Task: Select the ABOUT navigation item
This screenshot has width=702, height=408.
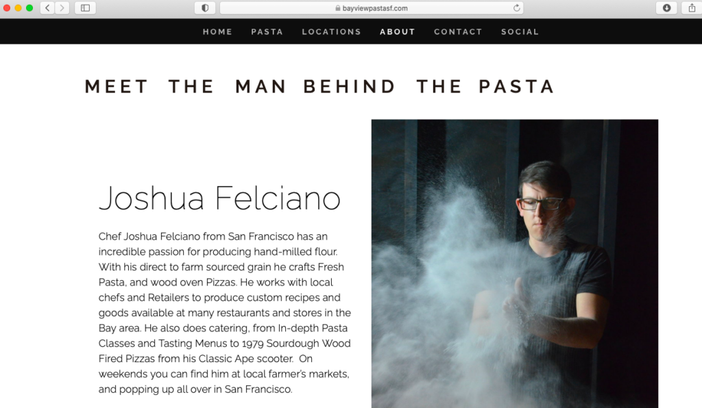Action: (x=398, y=31)
